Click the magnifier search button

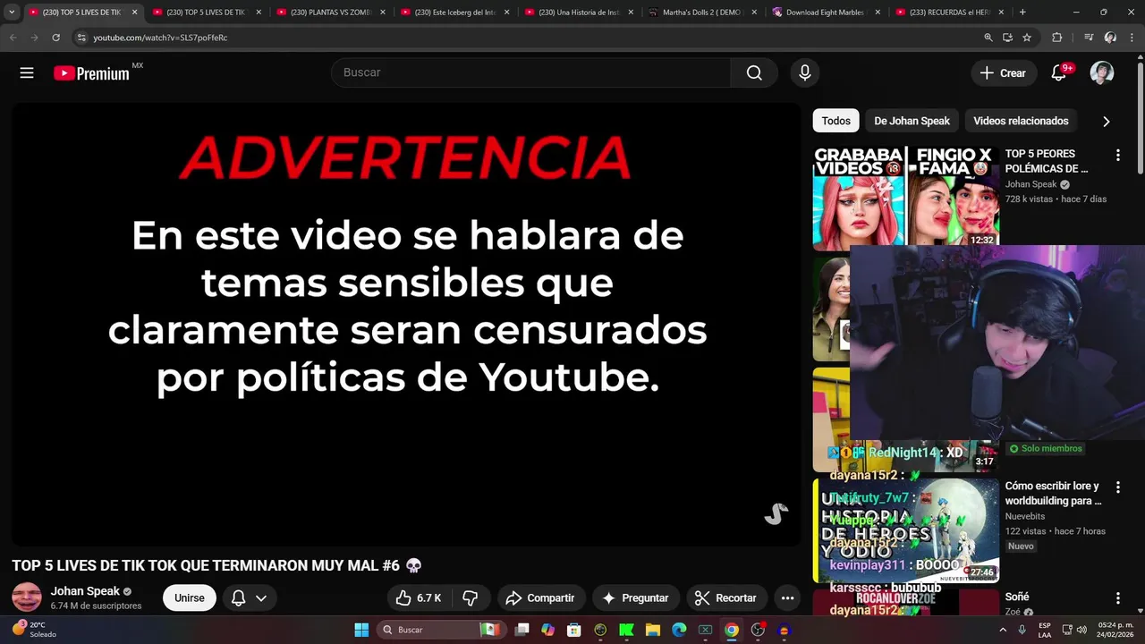click(x=754, y=72)
